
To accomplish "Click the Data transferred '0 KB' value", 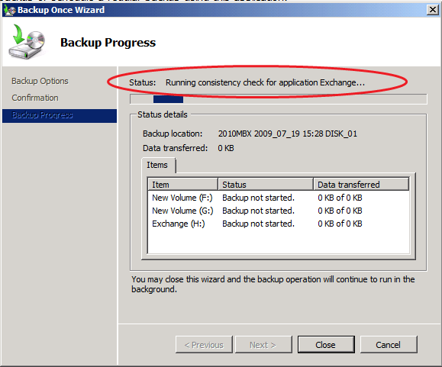I will coord(226,148).
